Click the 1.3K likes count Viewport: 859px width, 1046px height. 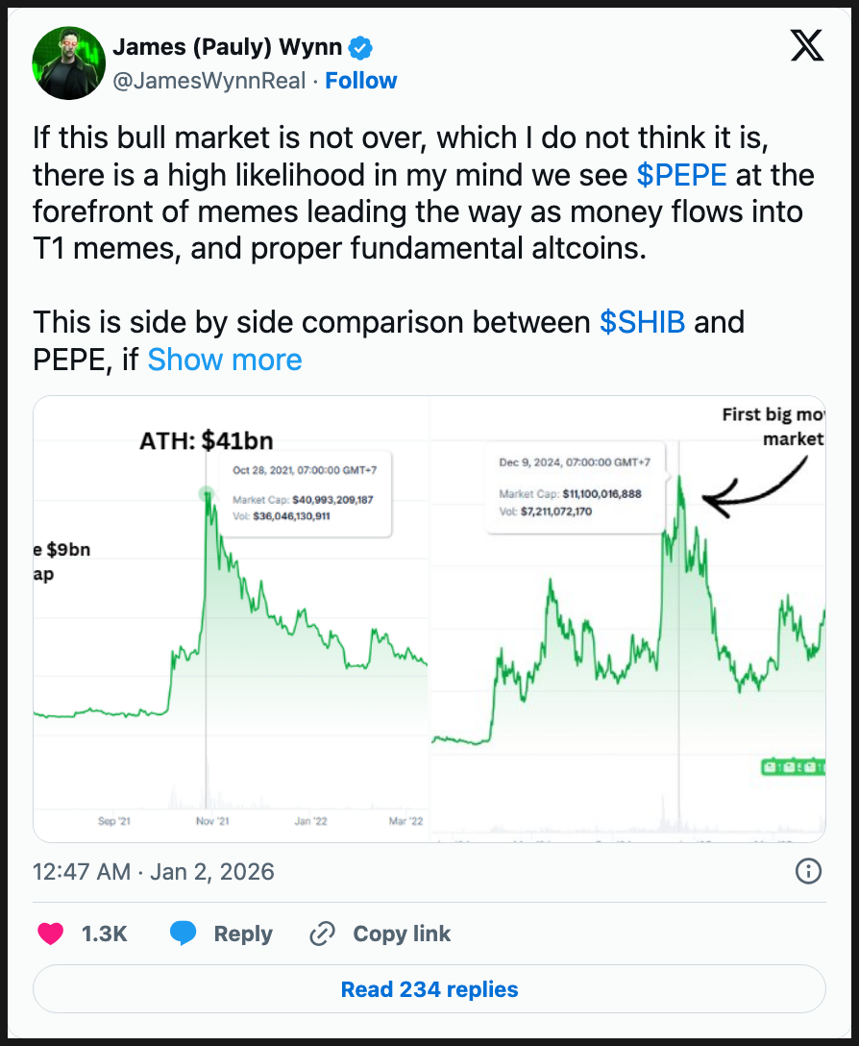[x=104, y=934]
